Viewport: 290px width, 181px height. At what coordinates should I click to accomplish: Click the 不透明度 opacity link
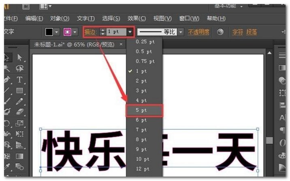coord(198,32)
